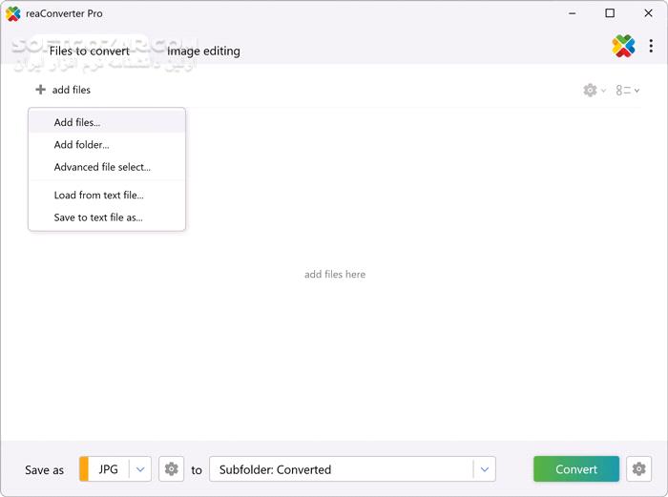Screen dimensions: 668x497
Task: Choose Save to text file as...
Action: pyautogui.click(x=98, y=217)
